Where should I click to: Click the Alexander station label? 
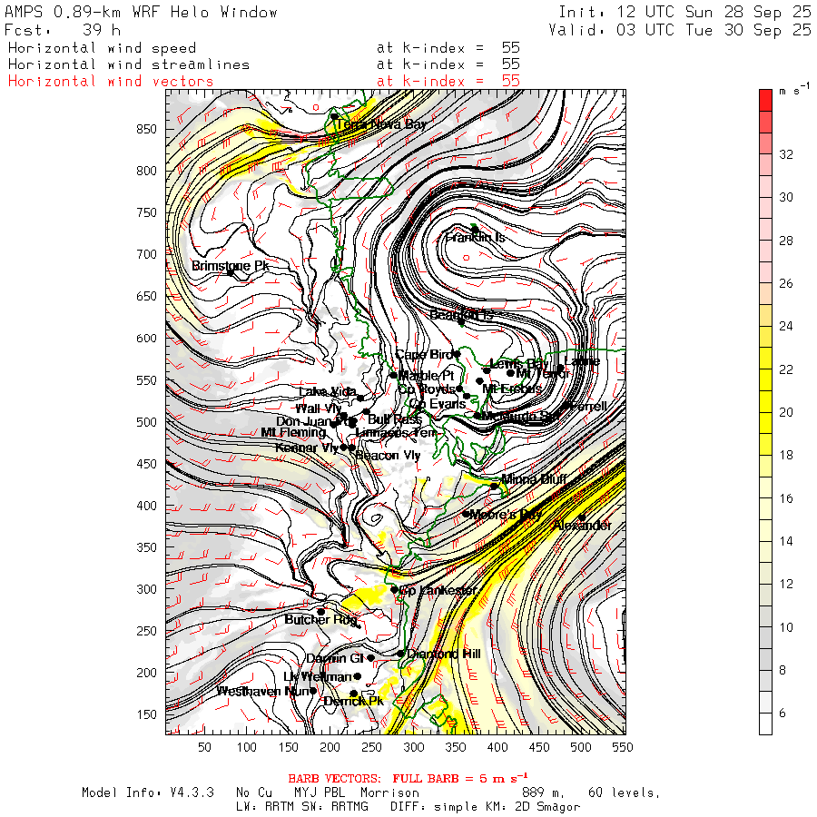coord(583,526)
